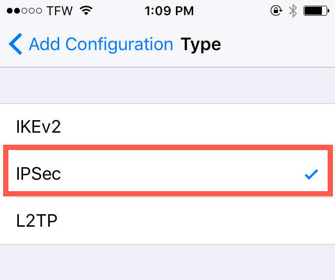
Task: Tap the signal strength dots
Action: [x=25, y=10]
